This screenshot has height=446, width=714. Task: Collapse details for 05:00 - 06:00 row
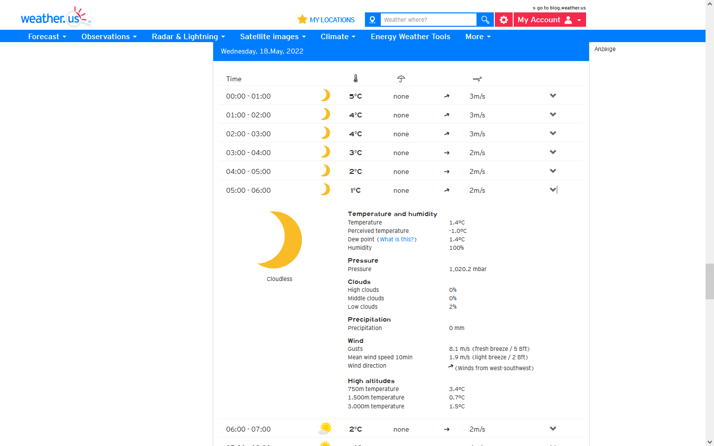[x=553, y=190]
